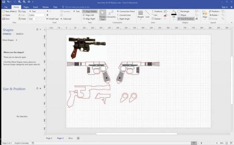This screenshot has width=234, height=145.
Task: Open the Insert ribbon tab
Action: tap(35, 7)
